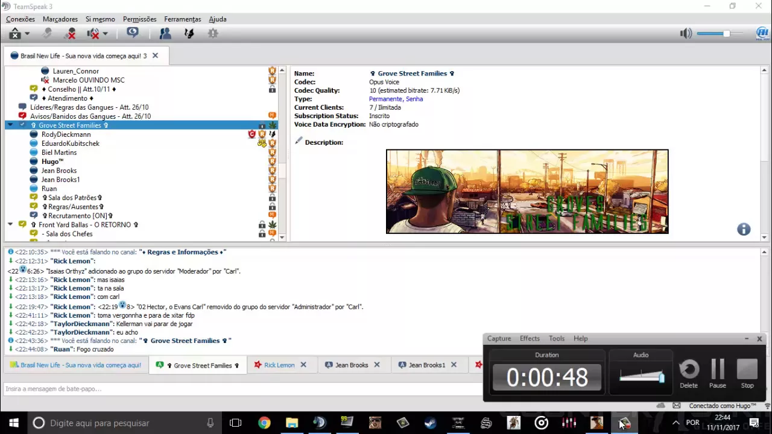Screen dimensions: 772x434
Task: Click the whisper lists wolf icon in the toolbar
Action: [x=189, y=34]
